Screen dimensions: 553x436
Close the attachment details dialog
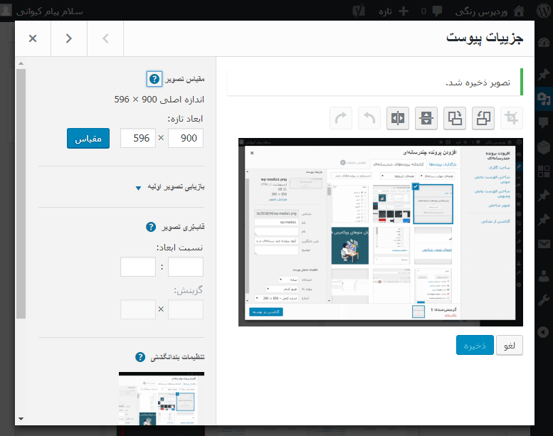(33, 38)
